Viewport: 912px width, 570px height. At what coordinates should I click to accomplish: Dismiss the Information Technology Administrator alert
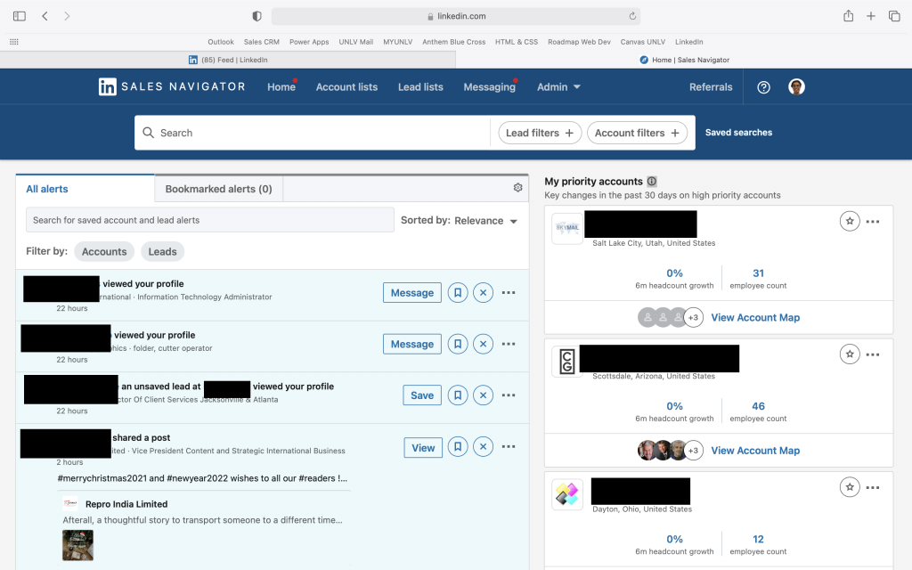coord(483,292)
